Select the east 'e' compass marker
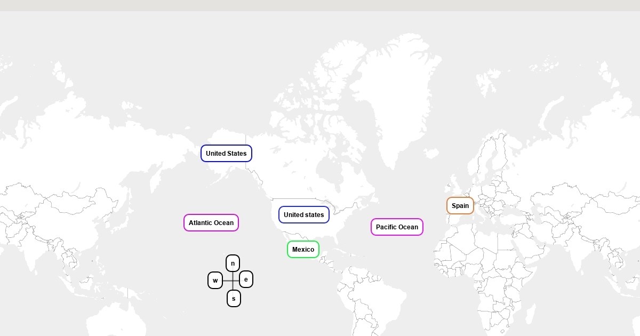Screen dimensions: 640x336 pyautogui.click(x=246, y=279)
